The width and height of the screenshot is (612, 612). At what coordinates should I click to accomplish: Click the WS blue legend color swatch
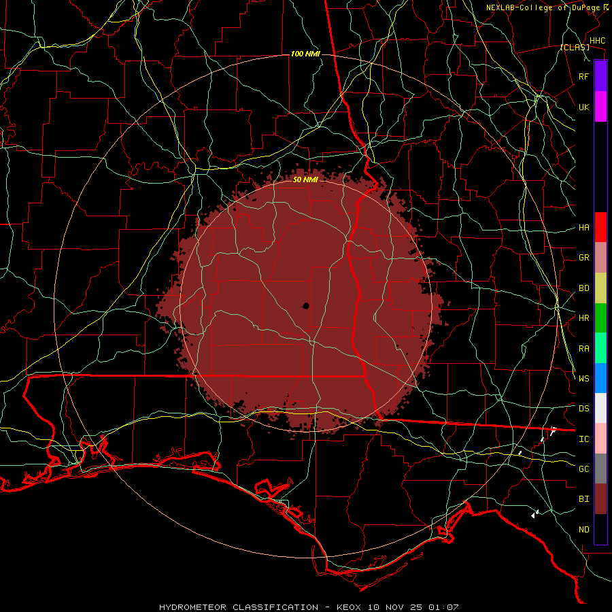tap(600, 378)
